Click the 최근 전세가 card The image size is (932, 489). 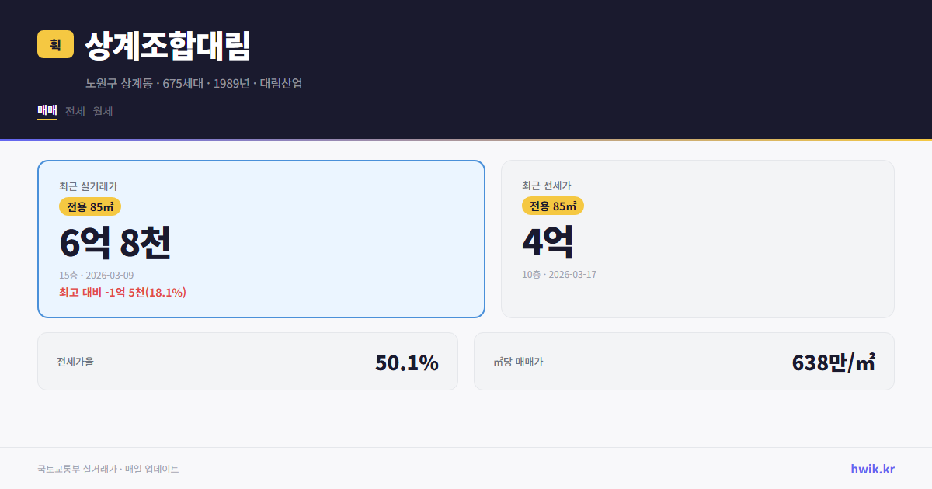click(x=697, y=239)
